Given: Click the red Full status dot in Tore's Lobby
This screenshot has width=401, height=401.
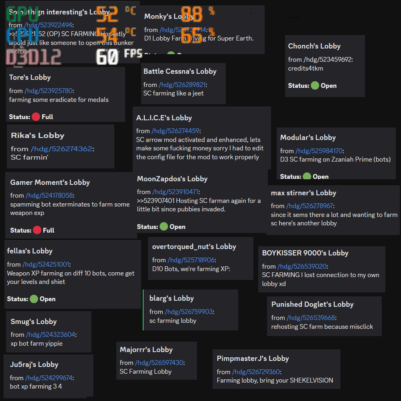Looking at the screenshot, I should (36, 117).
